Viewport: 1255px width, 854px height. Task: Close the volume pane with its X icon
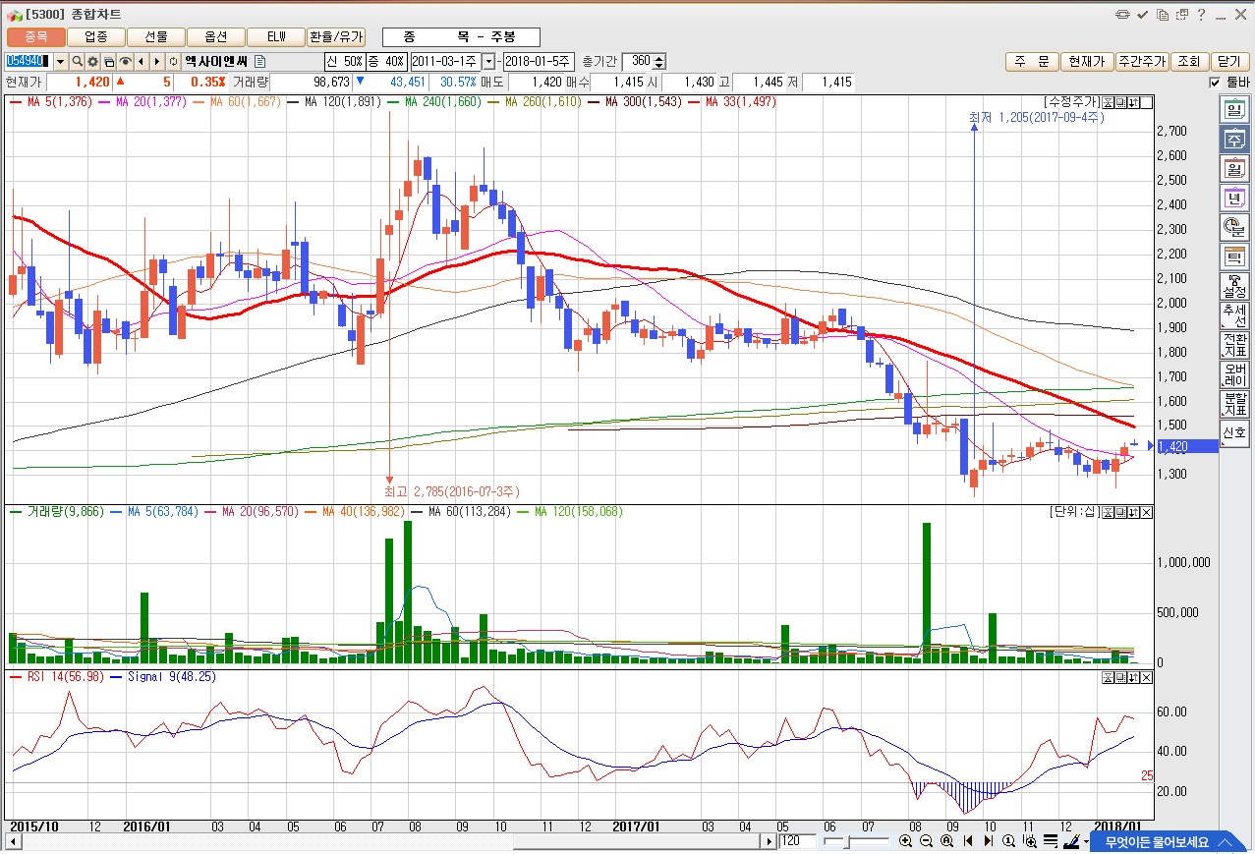(1147, 512)
